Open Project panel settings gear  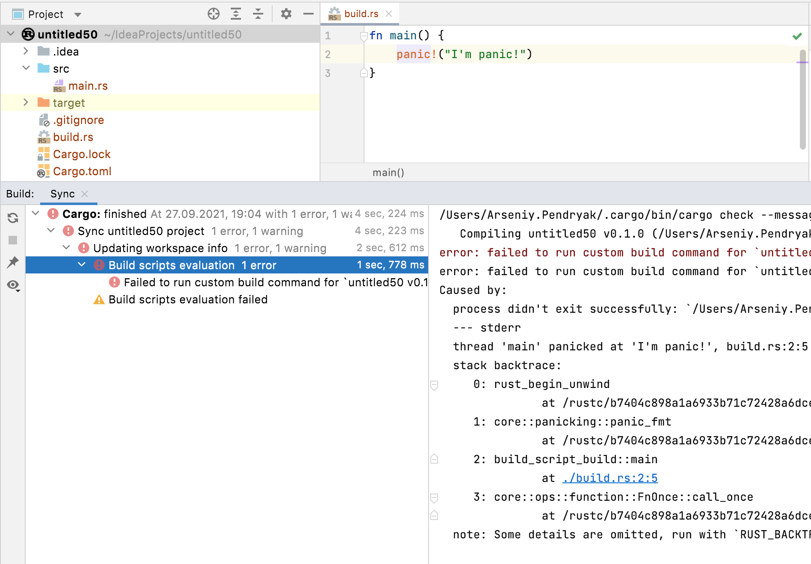(286, 14)
